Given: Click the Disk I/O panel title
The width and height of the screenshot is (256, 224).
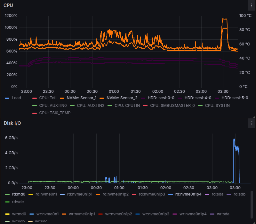Looking at the screenshot, I should [12, 123].
